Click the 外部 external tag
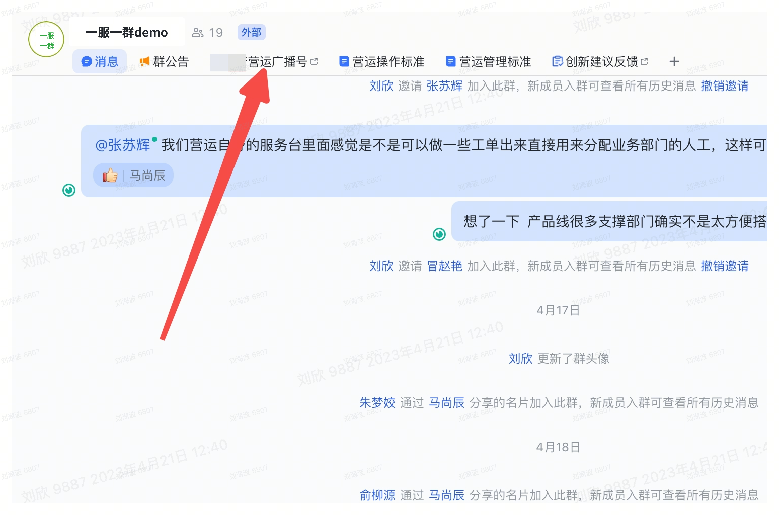This screenshot has width=779, height=515. 251,32
